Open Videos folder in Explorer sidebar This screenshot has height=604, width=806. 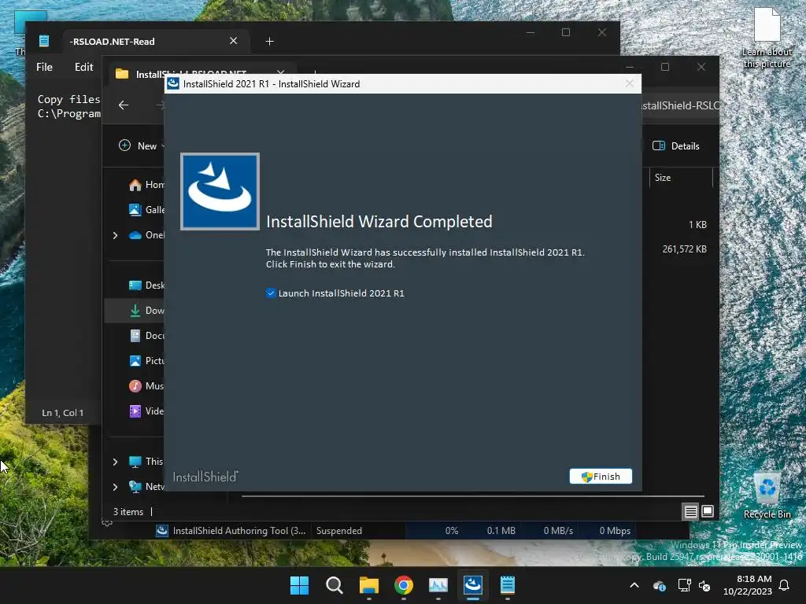(146, 411)
